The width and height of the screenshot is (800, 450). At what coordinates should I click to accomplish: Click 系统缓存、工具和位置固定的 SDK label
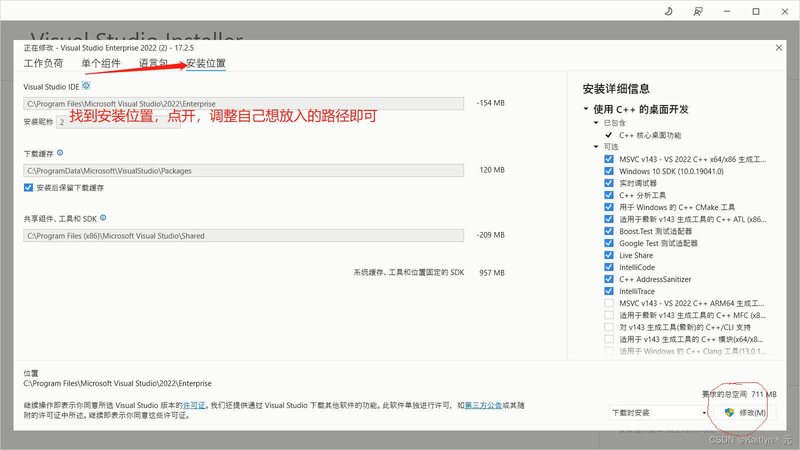(x=409, y=272)
